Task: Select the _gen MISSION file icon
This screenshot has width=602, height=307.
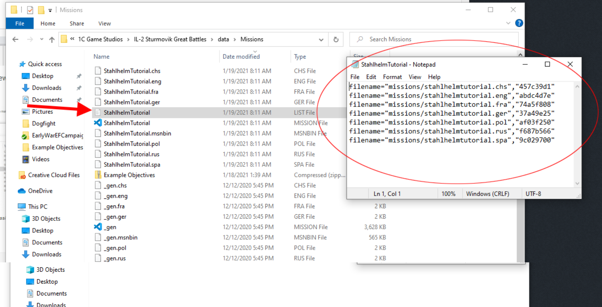Action: click(98, 227)
